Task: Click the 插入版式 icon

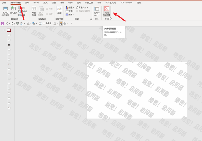Action: [14, 9]
